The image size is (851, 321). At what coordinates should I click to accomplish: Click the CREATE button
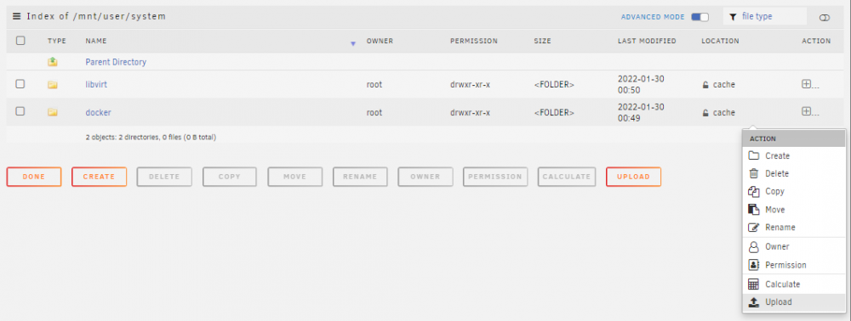pyautogui.click(x=99, y=177)
